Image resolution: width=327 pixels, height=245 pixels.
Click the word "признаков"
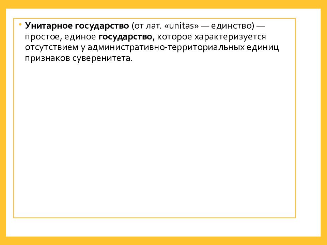47,58
